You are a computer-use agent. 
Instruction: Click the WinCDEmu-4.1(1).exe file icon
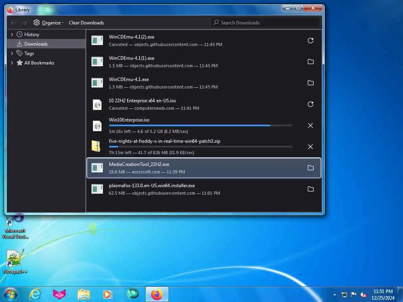tap(97, 62)
